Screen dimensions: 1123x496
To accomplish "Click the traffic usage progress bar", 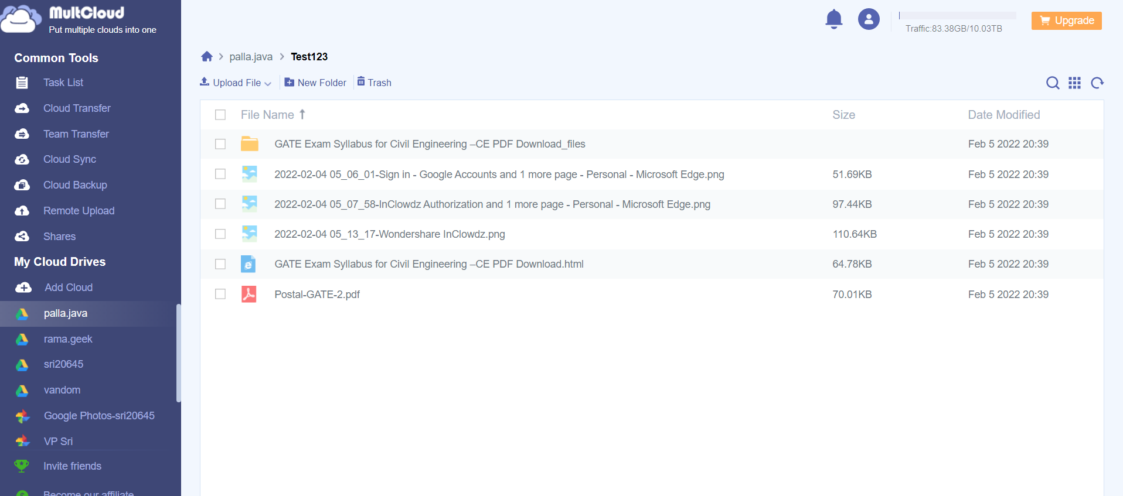I will tap(957, 15).
